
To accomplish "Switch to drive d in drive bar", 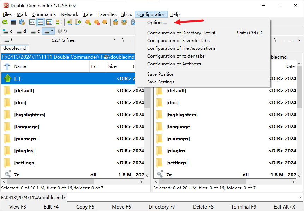I will tap(22, 31).
